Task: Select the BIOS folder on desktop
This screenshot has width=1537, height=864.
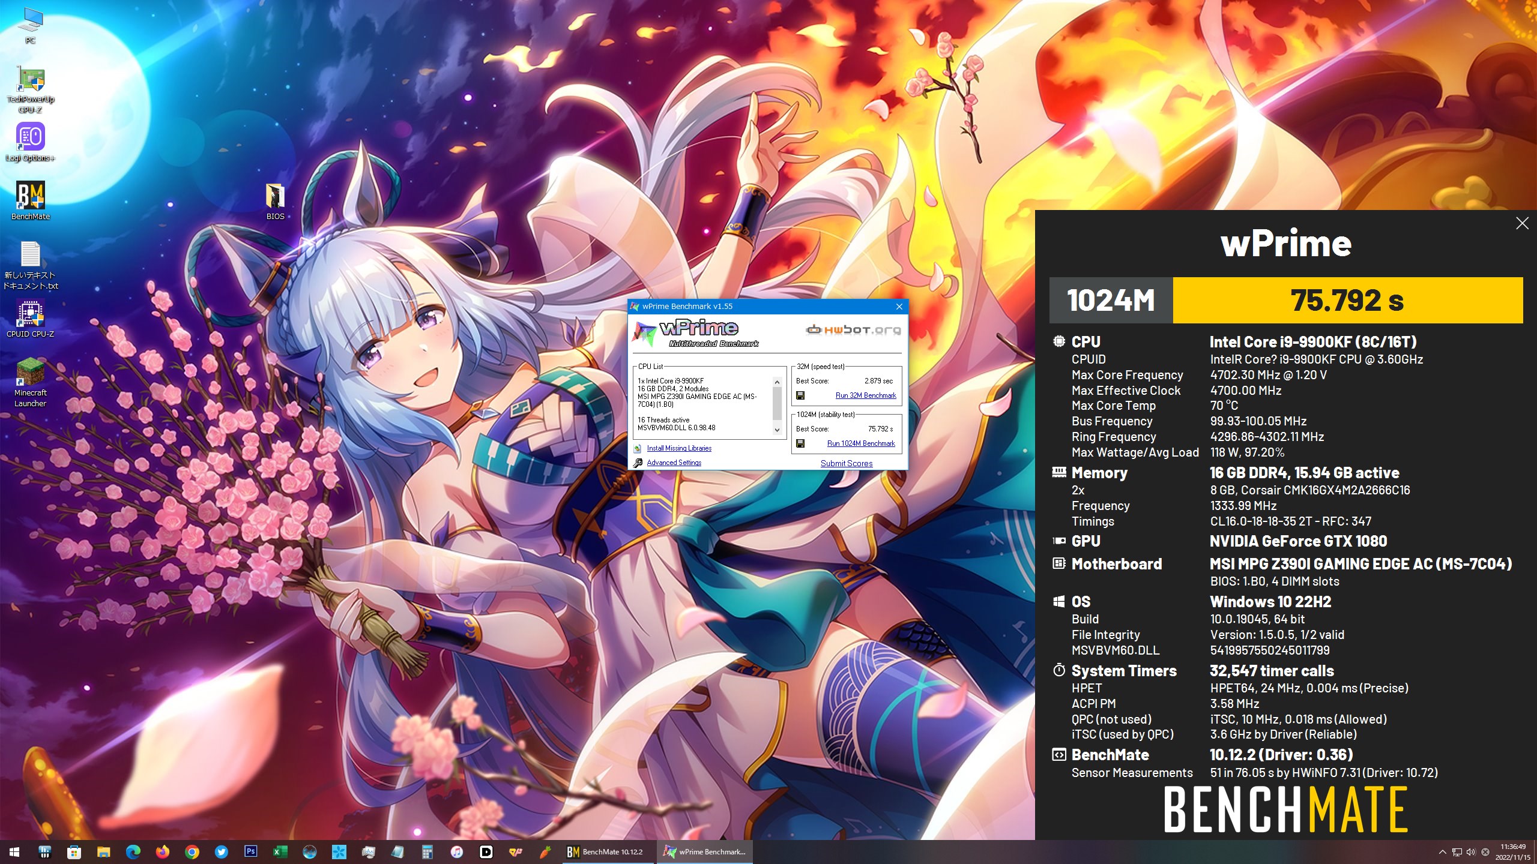Action: pyautogui.click(x=275, y=201)
